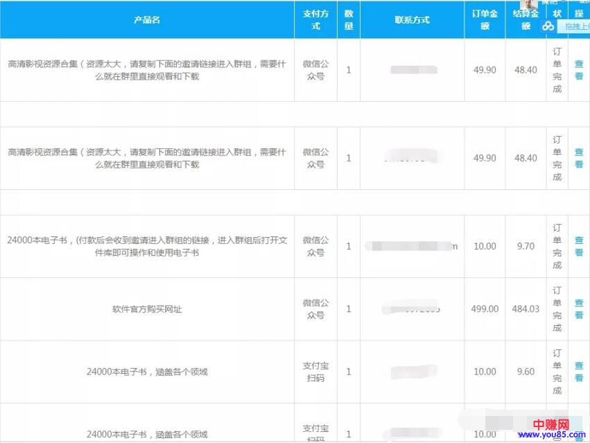Click the first 高清影视资源合集 product description
The width and height of the screenshot is (590, 443).
pos(147,70)
